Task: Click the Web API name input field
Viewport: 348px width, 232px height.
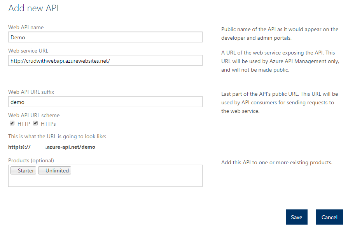Action: coord(105,37)
